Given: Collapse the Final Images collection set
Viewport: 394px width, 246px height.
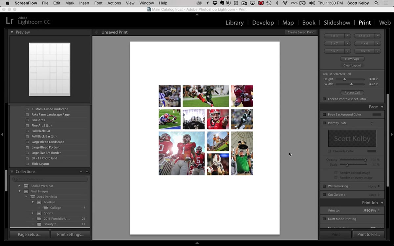Looking at the screenshot, I should pyautogui.click(x=19, y=192).
